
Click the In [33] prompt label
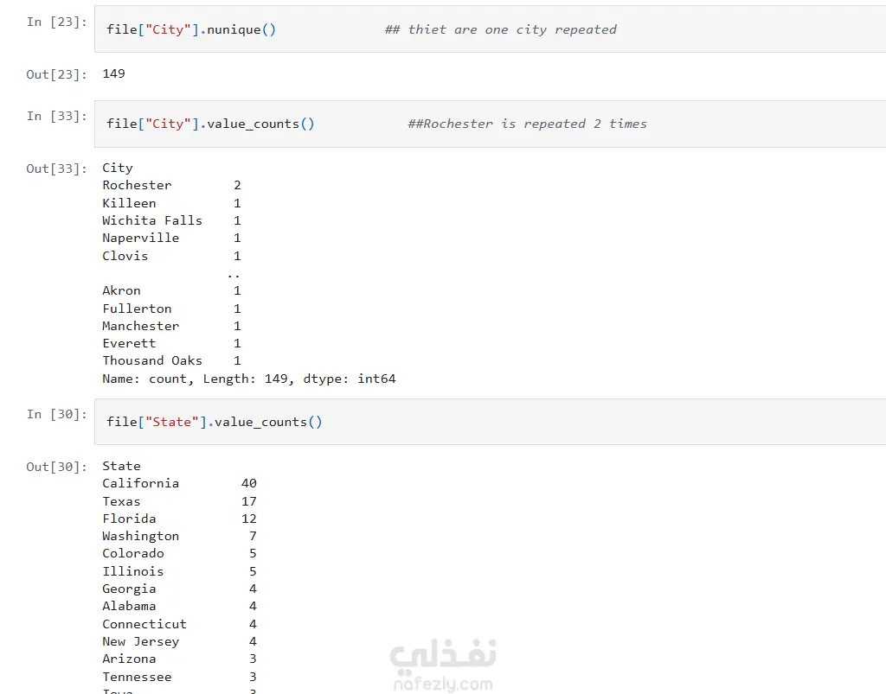point(56,116)
